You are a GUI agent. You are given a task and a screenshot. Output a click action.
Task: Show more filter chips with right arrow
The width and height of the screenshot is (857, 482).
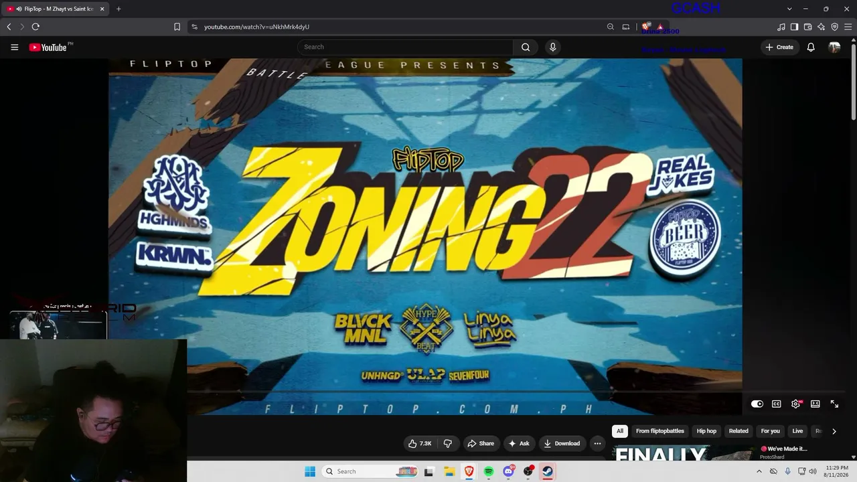point(834,431)
